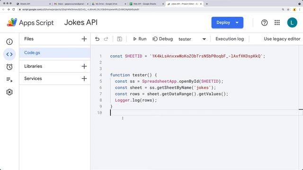Go forward in the browser
This screenshot has height=170, width=303.
[x=9, y=9]
